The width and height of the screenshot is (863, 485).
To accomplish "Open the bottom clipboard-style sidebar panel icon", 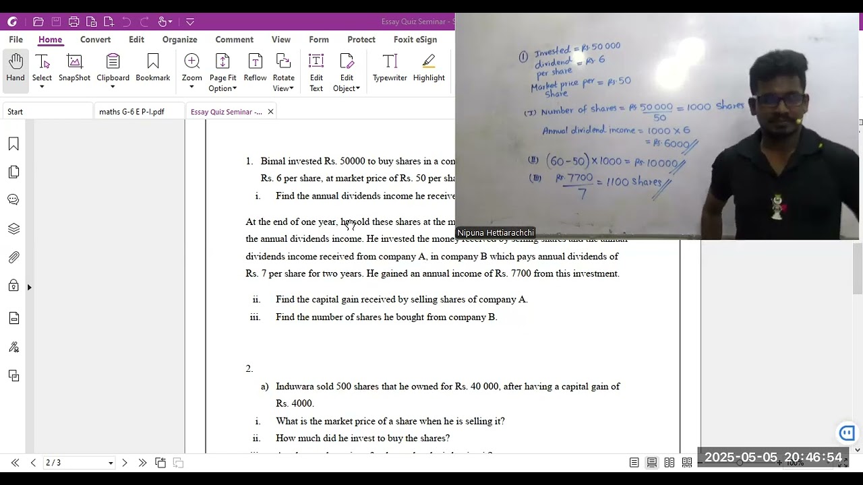I will click(13, 376).
